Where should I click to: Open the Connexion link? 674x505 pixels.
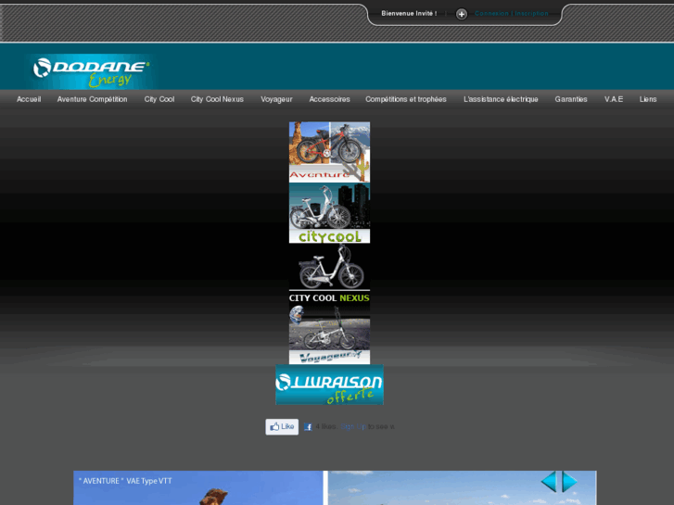pyautogui.click(x=491, y=13)
